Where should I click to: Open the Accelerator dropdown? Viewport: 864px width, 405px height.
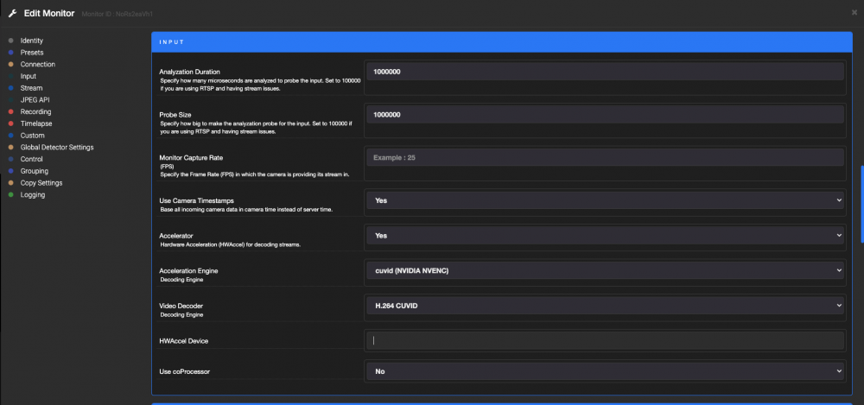click(605, 235)
